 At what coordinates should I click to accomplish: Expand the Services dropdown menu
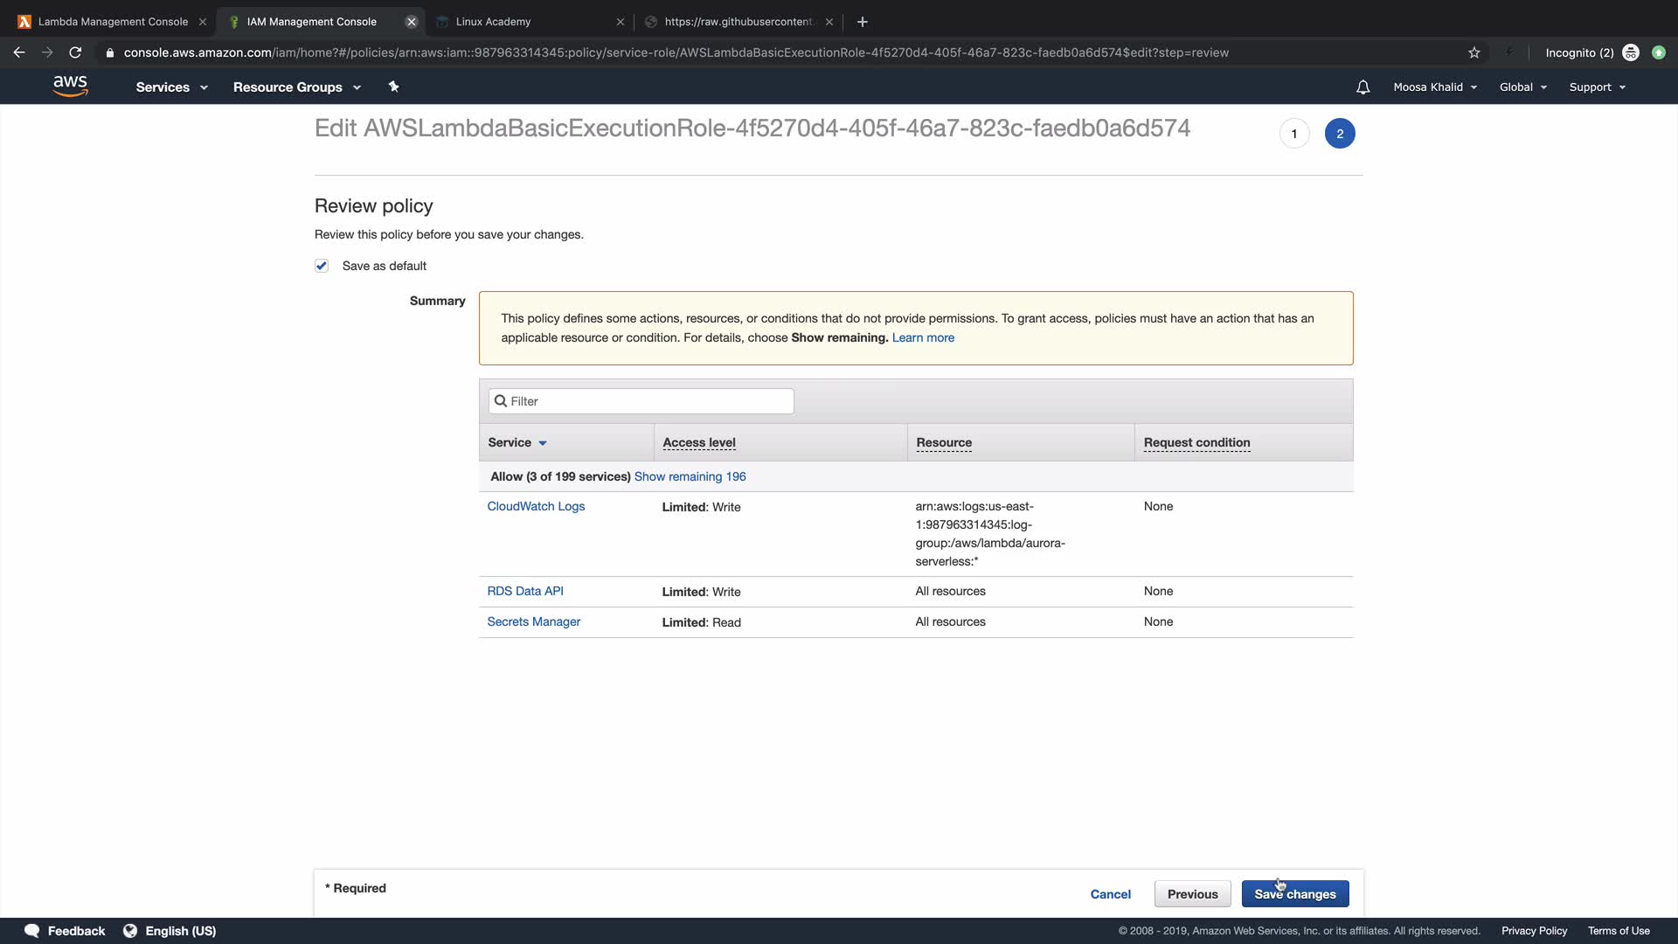pos(171,87)
